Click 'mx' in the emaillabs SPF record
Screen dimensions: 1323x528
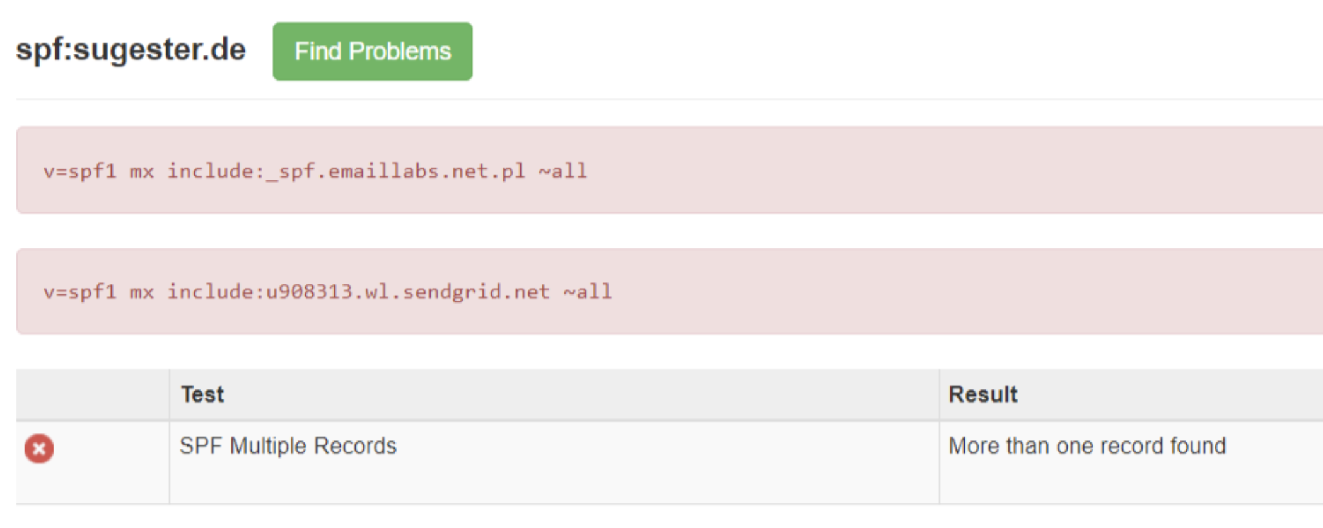pos(142,171)
